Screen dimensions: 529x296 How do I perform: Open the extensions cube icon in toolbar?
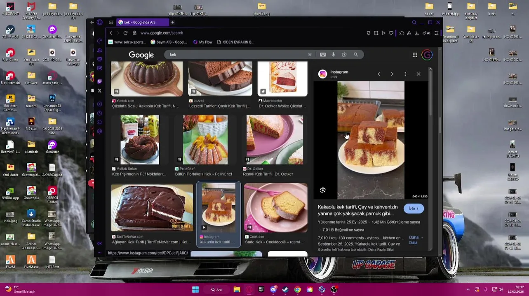(402, 33)
